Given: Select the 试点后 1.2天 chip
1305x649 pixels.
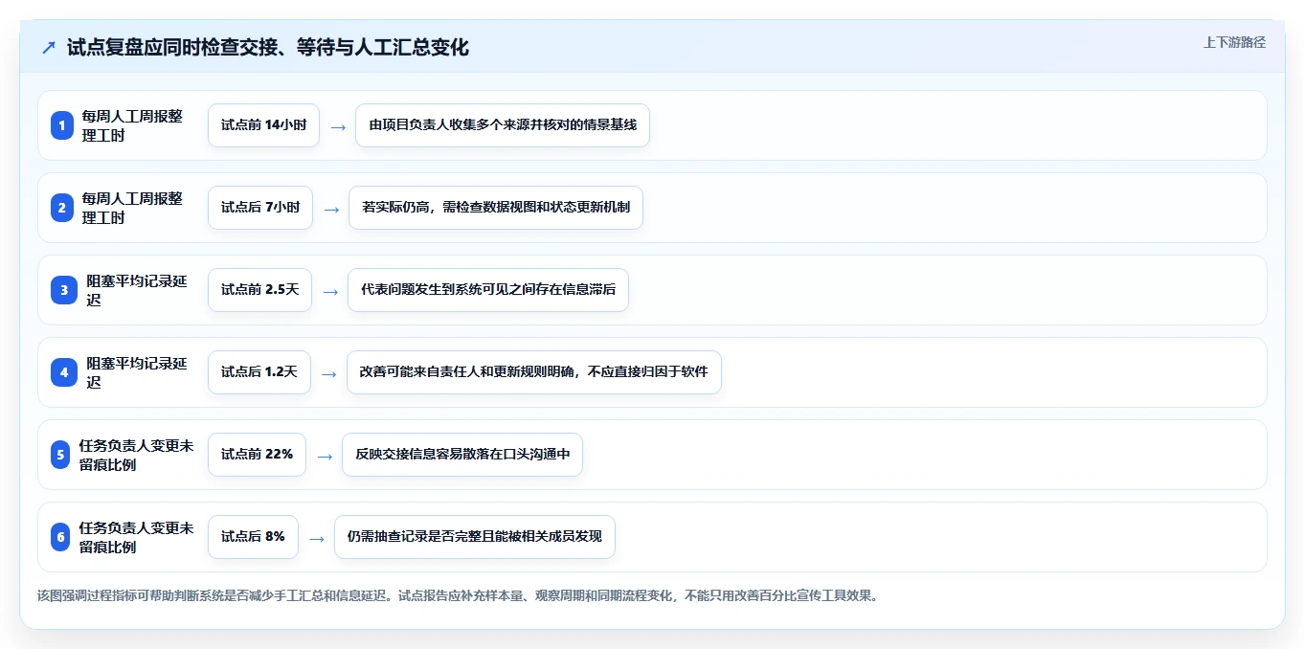Looking at the screenshot, I should (x=259, y=372).
